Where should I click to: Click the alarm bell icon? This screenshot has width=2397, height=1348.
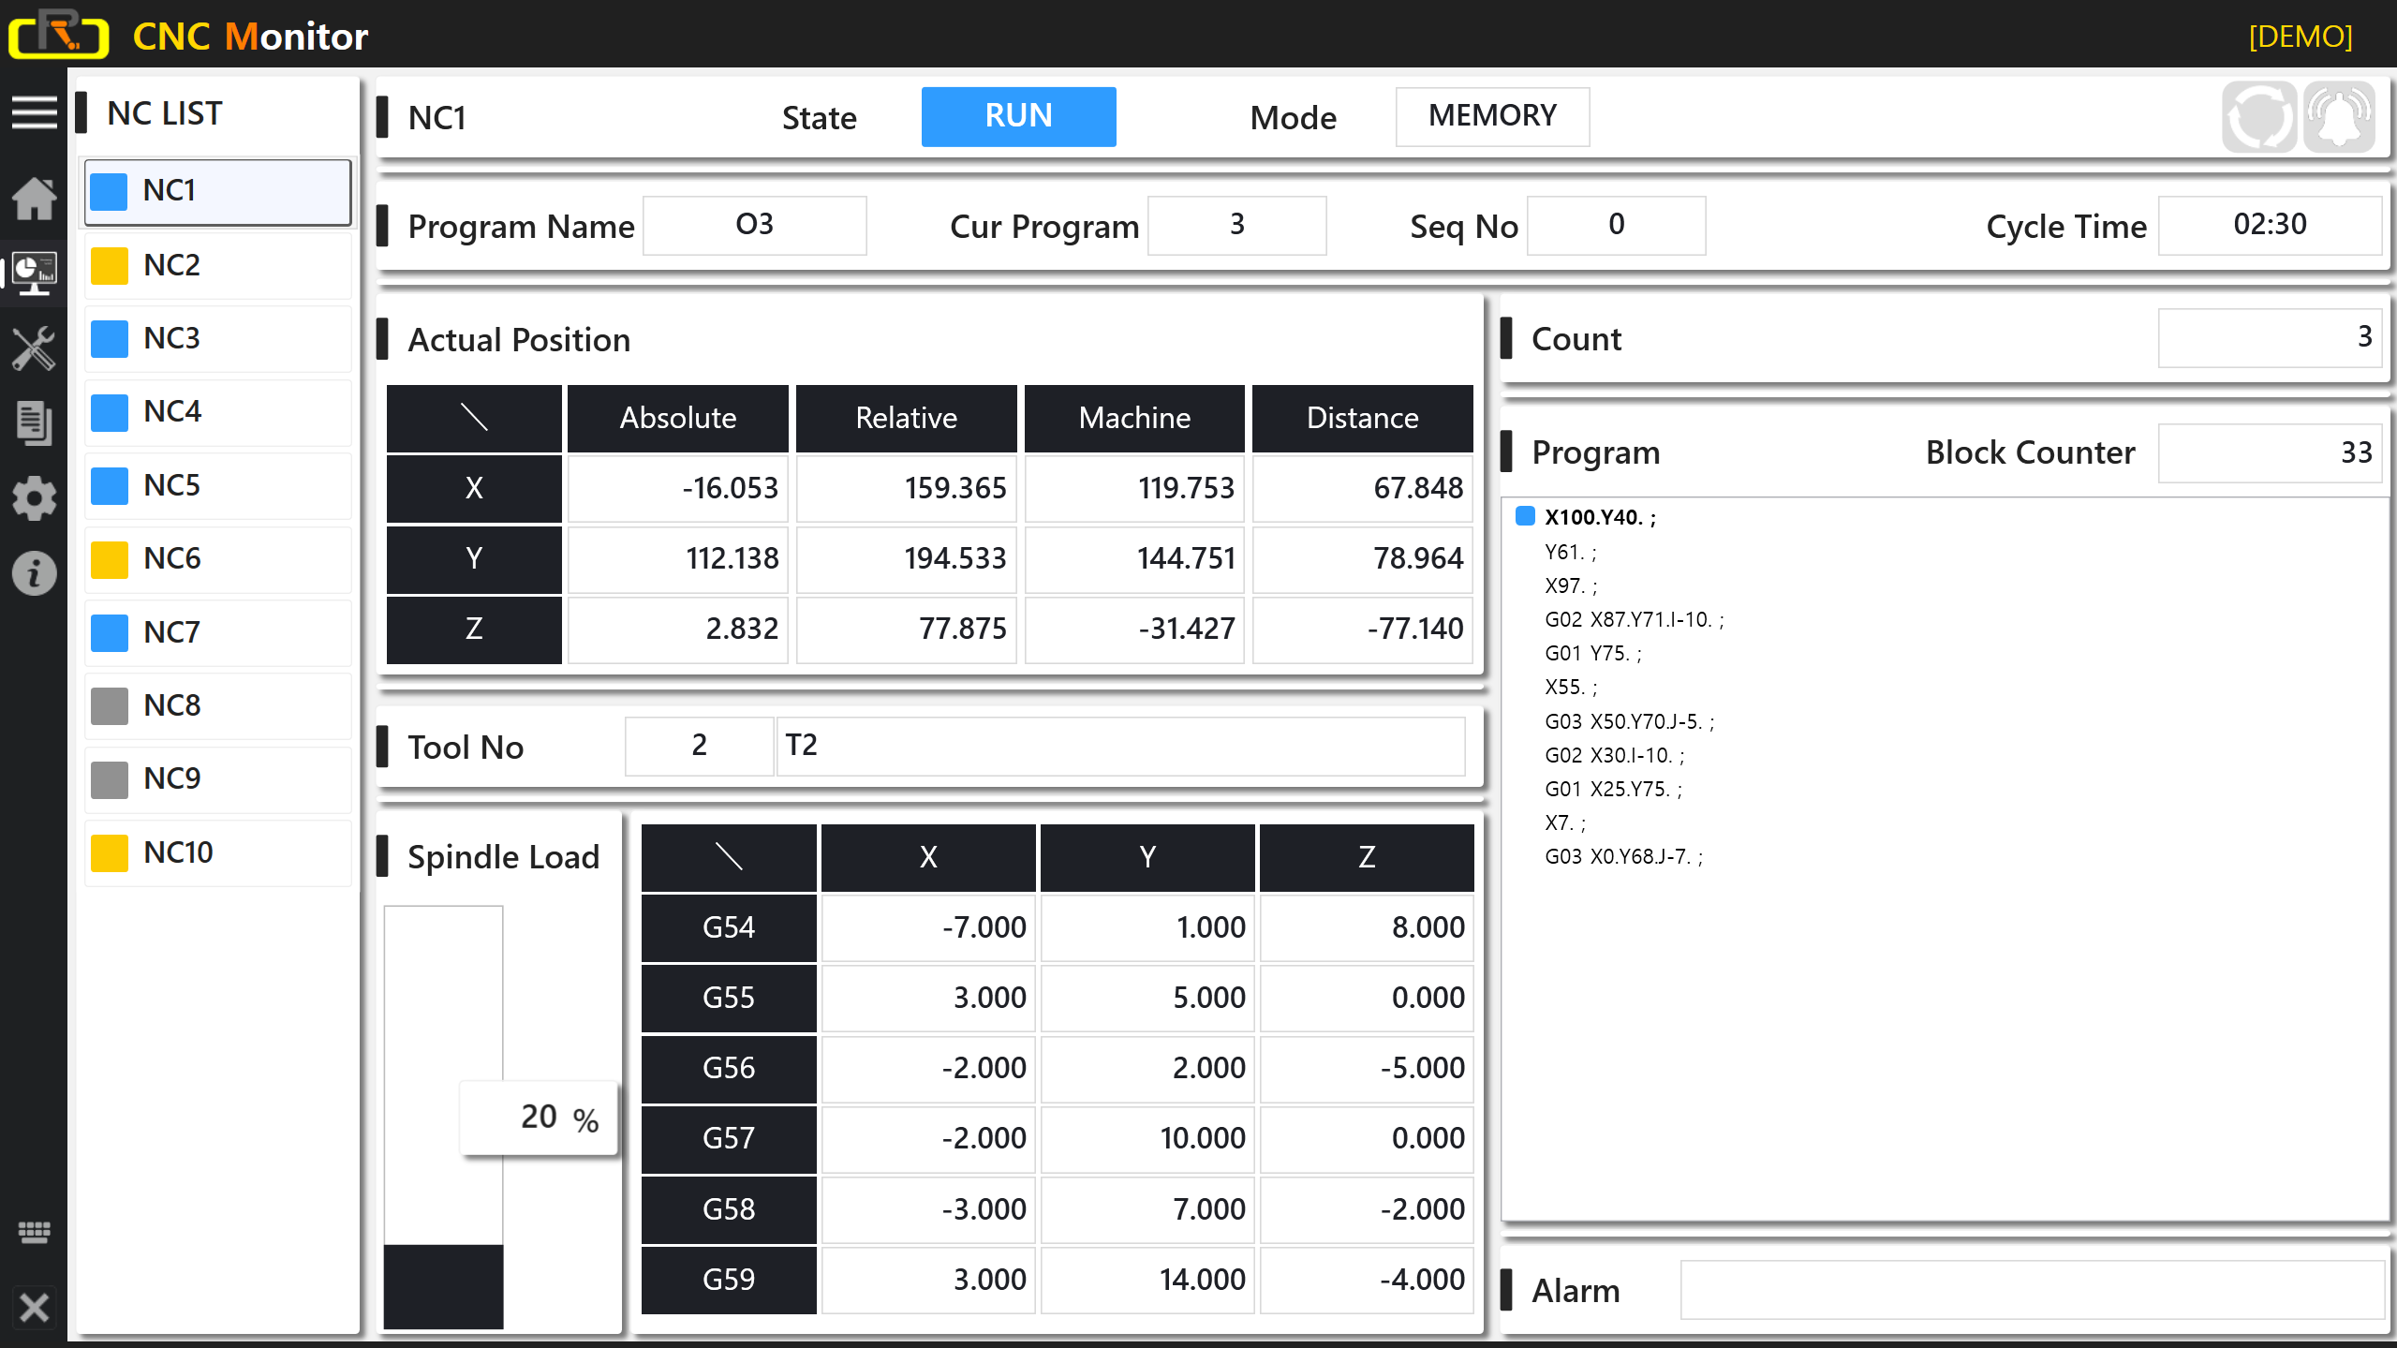coord(2339,117)
